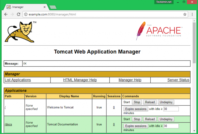Click the browser back arrow
198x134 pixels.
click(6, 14)
